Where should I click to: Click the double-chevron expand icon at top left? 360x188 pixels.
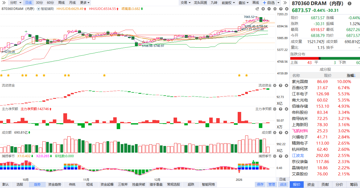[x=4, y=3]
